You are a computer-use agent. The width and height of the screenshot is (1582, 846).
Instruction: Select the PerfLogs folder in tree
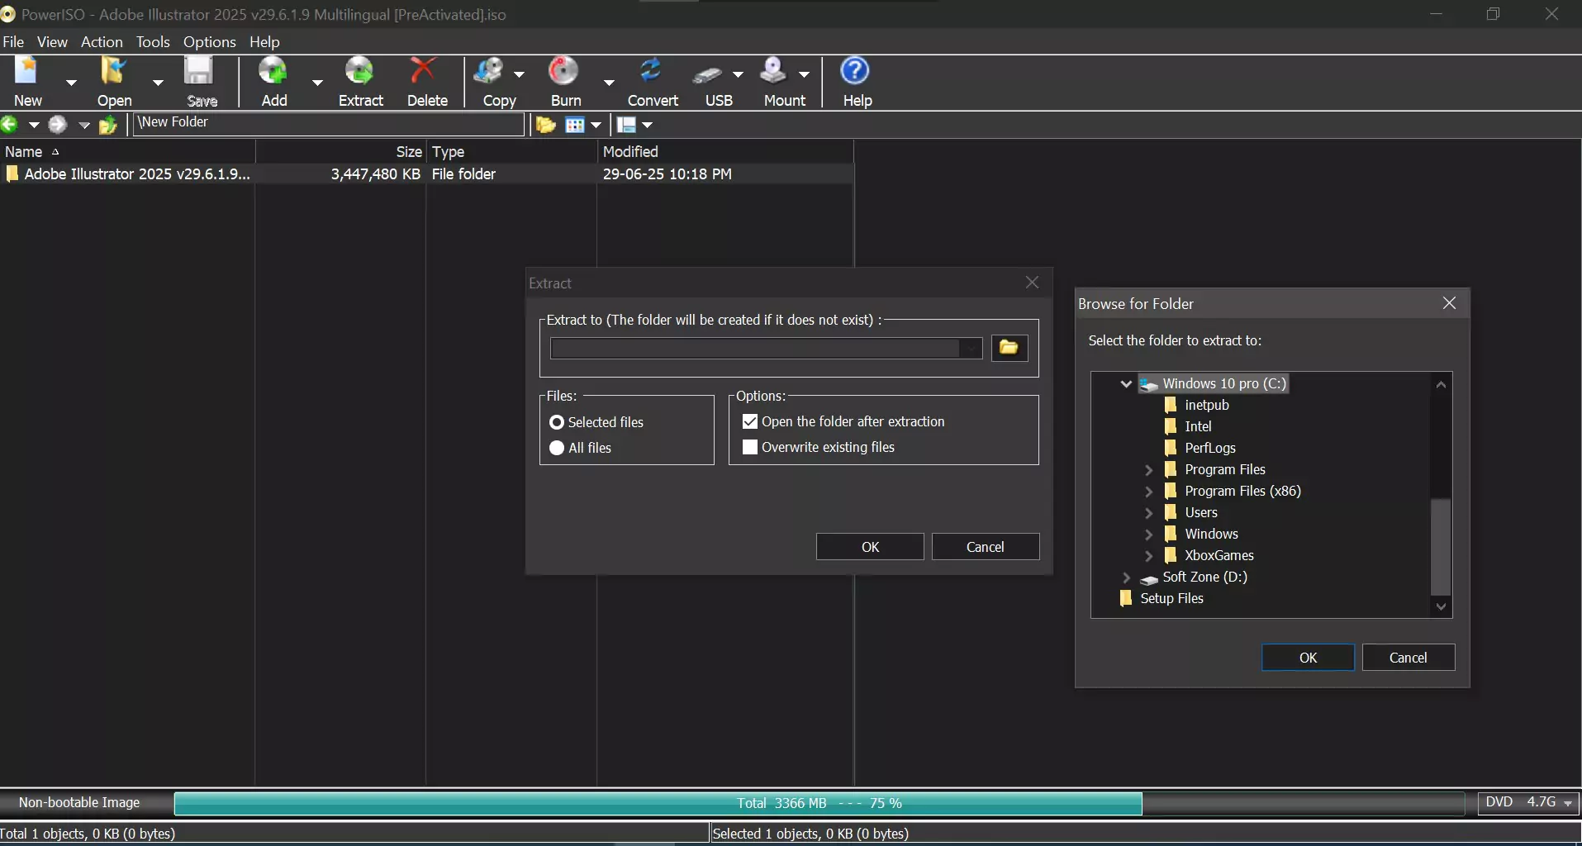[x=1210, y=448]
